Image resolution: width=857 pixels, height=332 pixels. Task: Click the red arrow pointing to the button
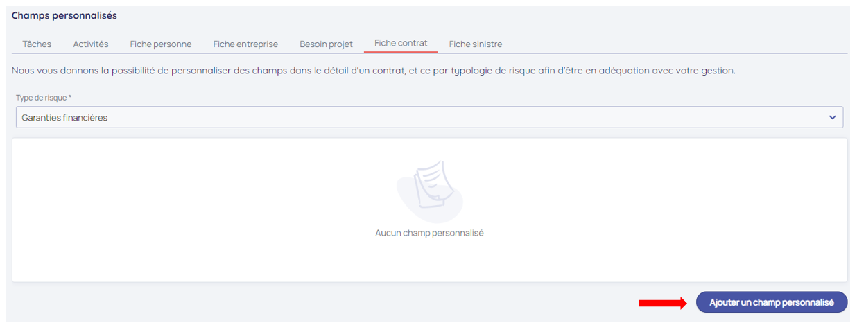(x=662, y=303)
